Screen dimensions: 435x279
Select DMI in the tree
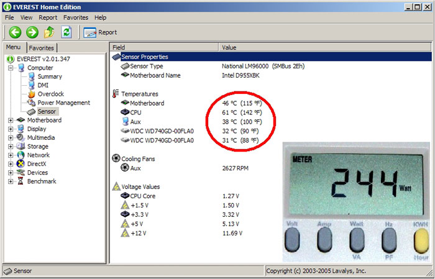click(43, 85)
